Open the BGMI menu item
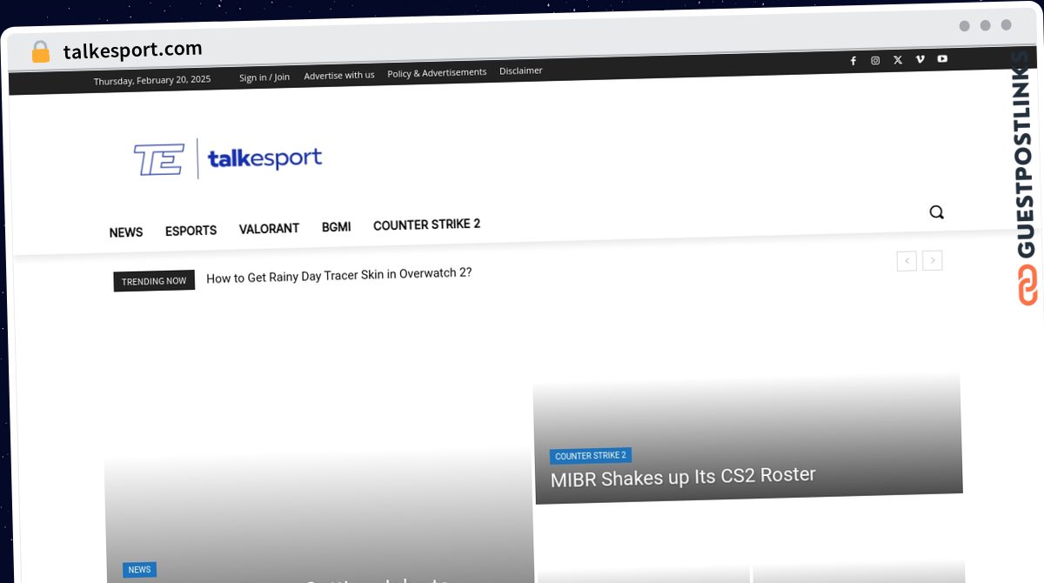 click(336, 227)
